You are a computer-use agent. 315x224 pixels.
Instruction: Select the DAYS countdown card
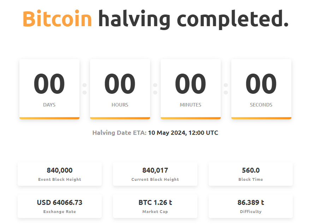(x=49, y=89)
